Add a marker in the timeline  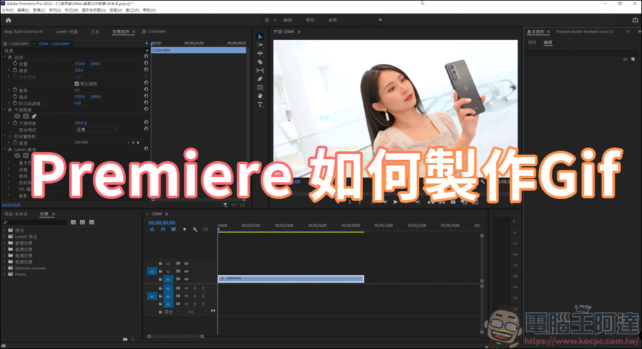(184, 230)
